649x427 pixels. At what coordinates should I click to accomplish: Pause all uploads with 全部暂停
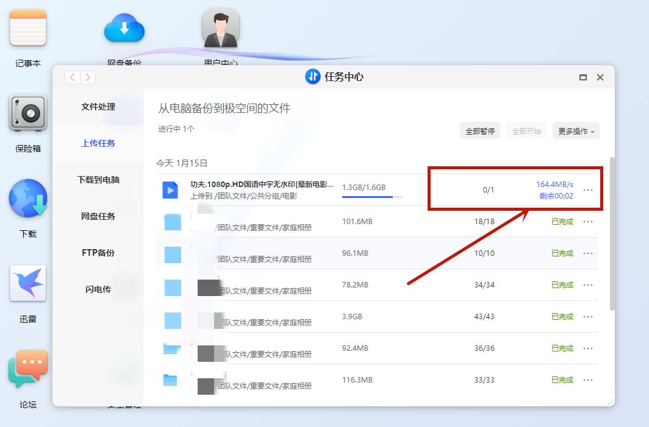[x=479, y=130]
